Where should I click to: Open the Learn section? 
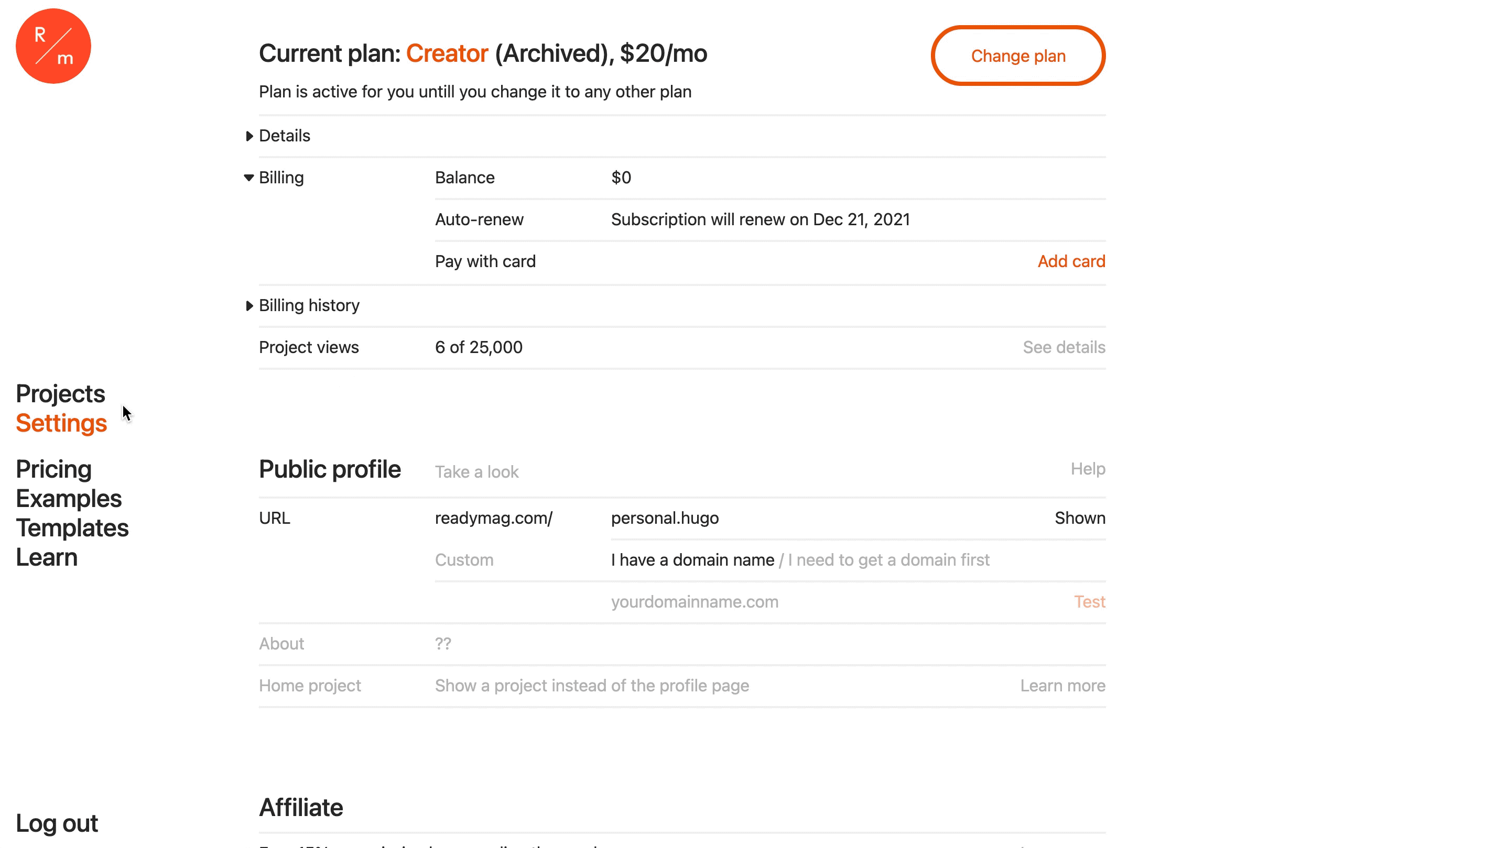47,557
